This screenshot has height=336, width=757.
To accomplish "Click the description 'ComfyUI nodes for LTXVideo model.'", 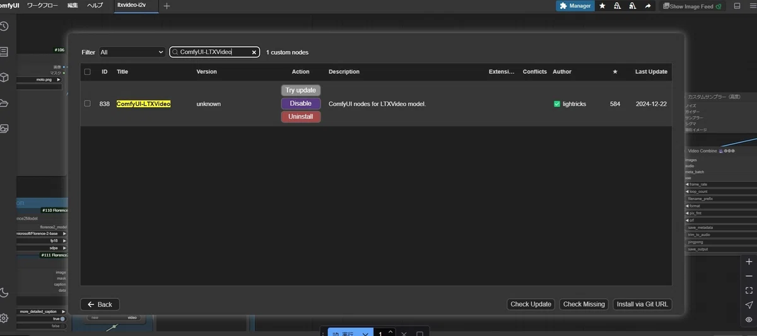I will (x=377, y=103).
